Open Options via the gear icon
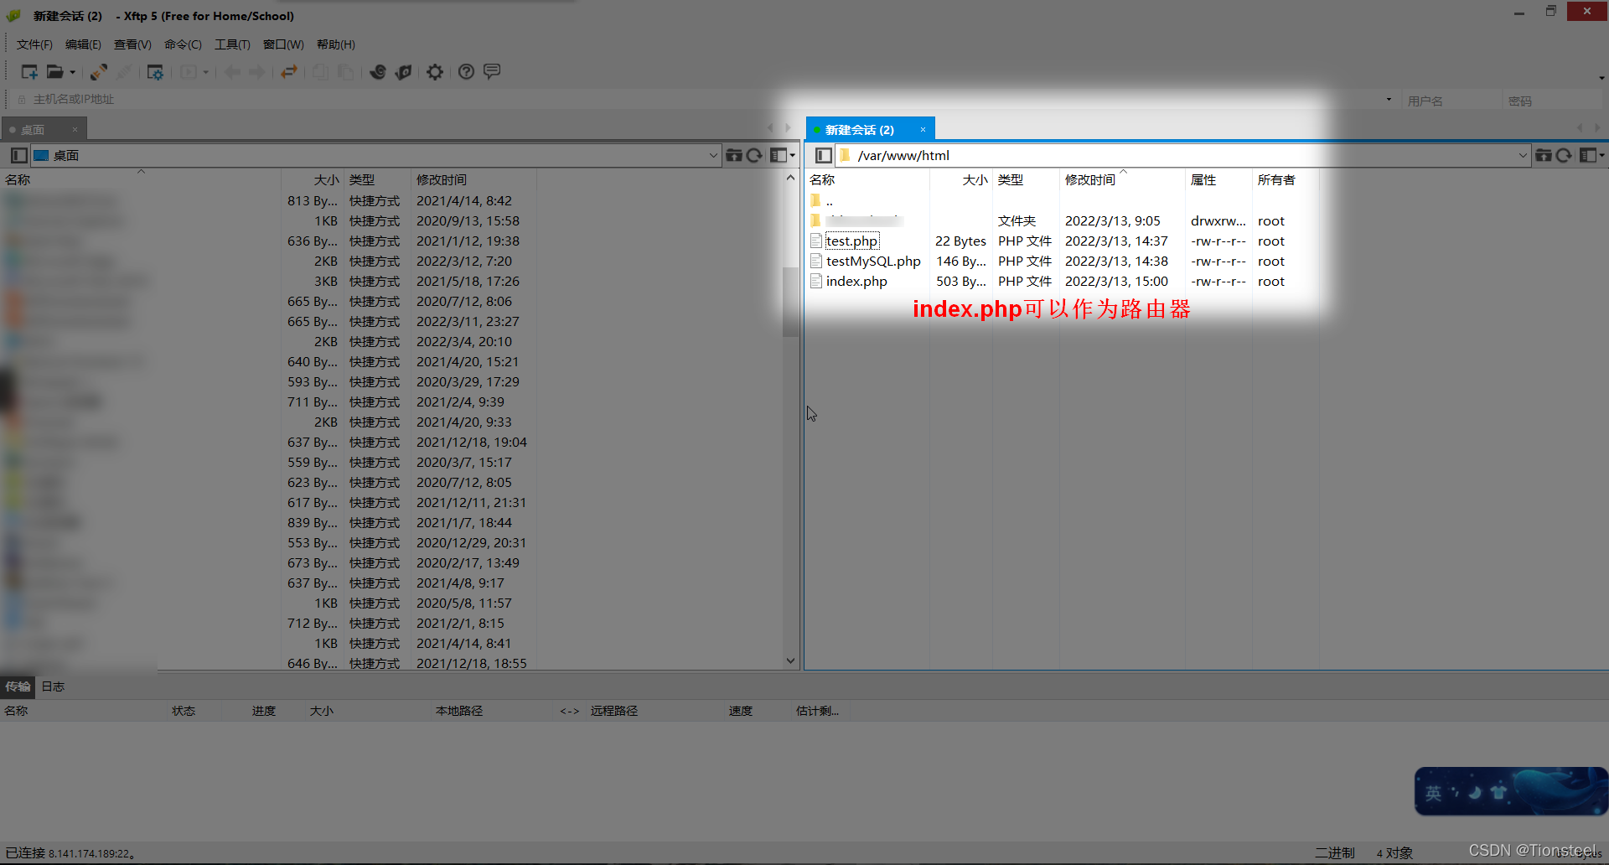 (x=435, y=72)
